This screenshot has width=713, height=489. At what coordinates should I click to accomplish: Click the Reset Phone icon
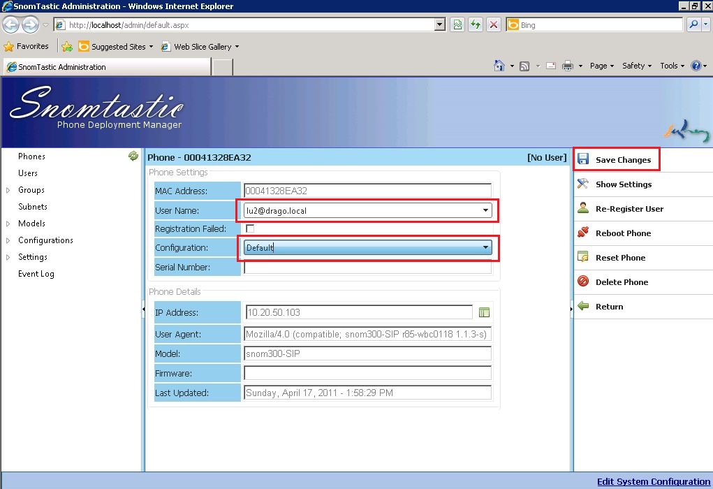(582, 257)
